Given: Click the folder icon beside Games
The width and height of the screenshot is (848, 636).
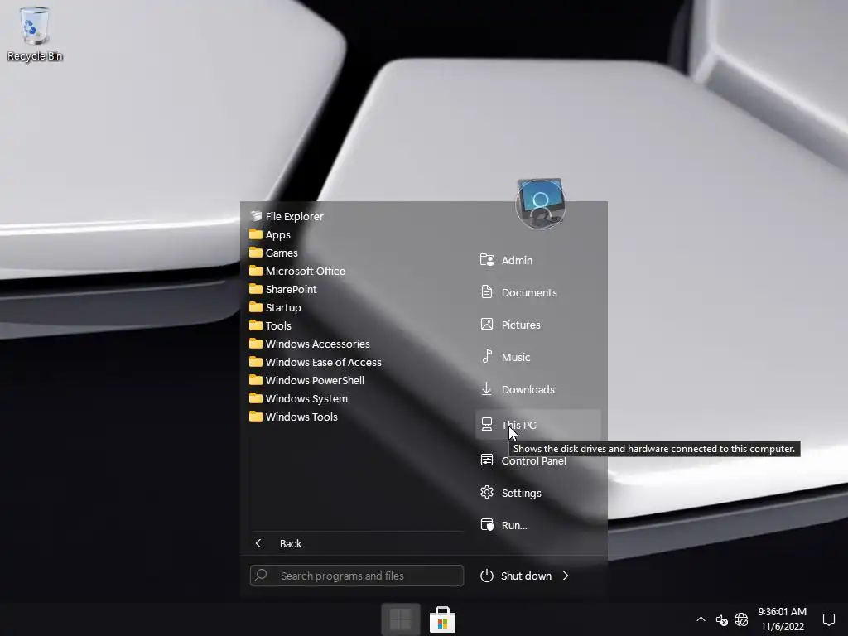Looking at the screenshot, I should 256,253.
